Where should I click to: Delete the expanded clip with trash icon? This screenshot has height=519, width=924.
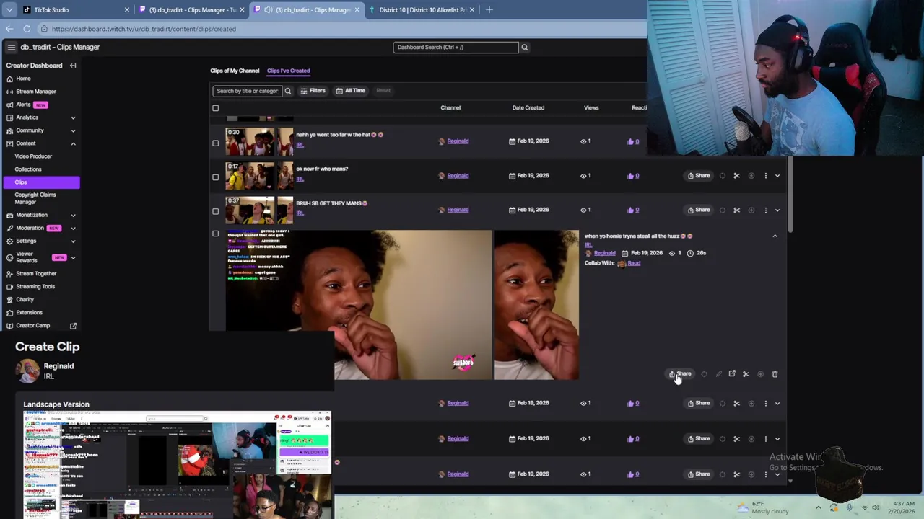point(775,374)
